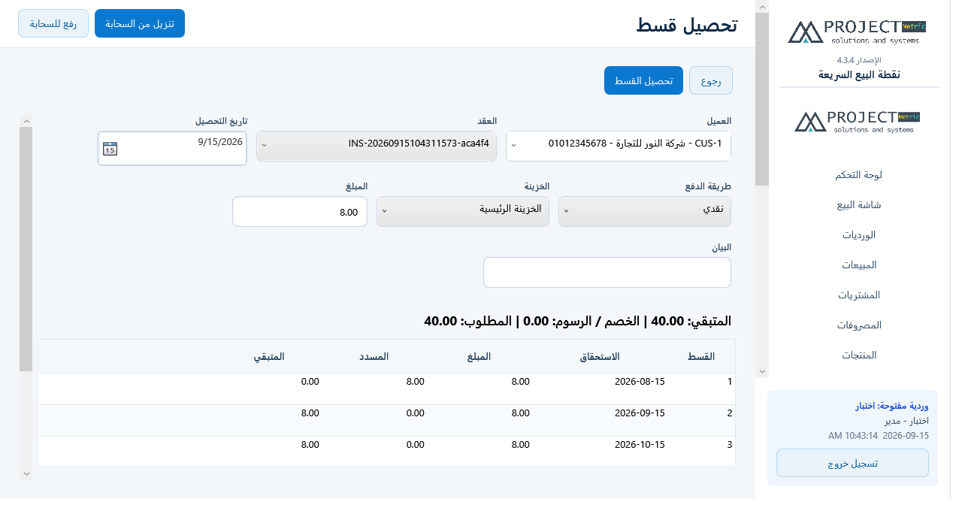Click the المسدد column header
The height and width of the screenshot is (526, 962).
click(x=374, y=356)
